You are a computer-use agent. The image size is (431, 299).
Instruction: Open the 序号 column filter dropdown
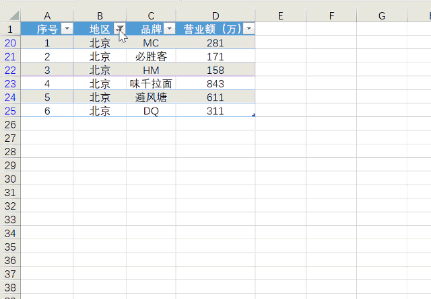tap(67, 28)
